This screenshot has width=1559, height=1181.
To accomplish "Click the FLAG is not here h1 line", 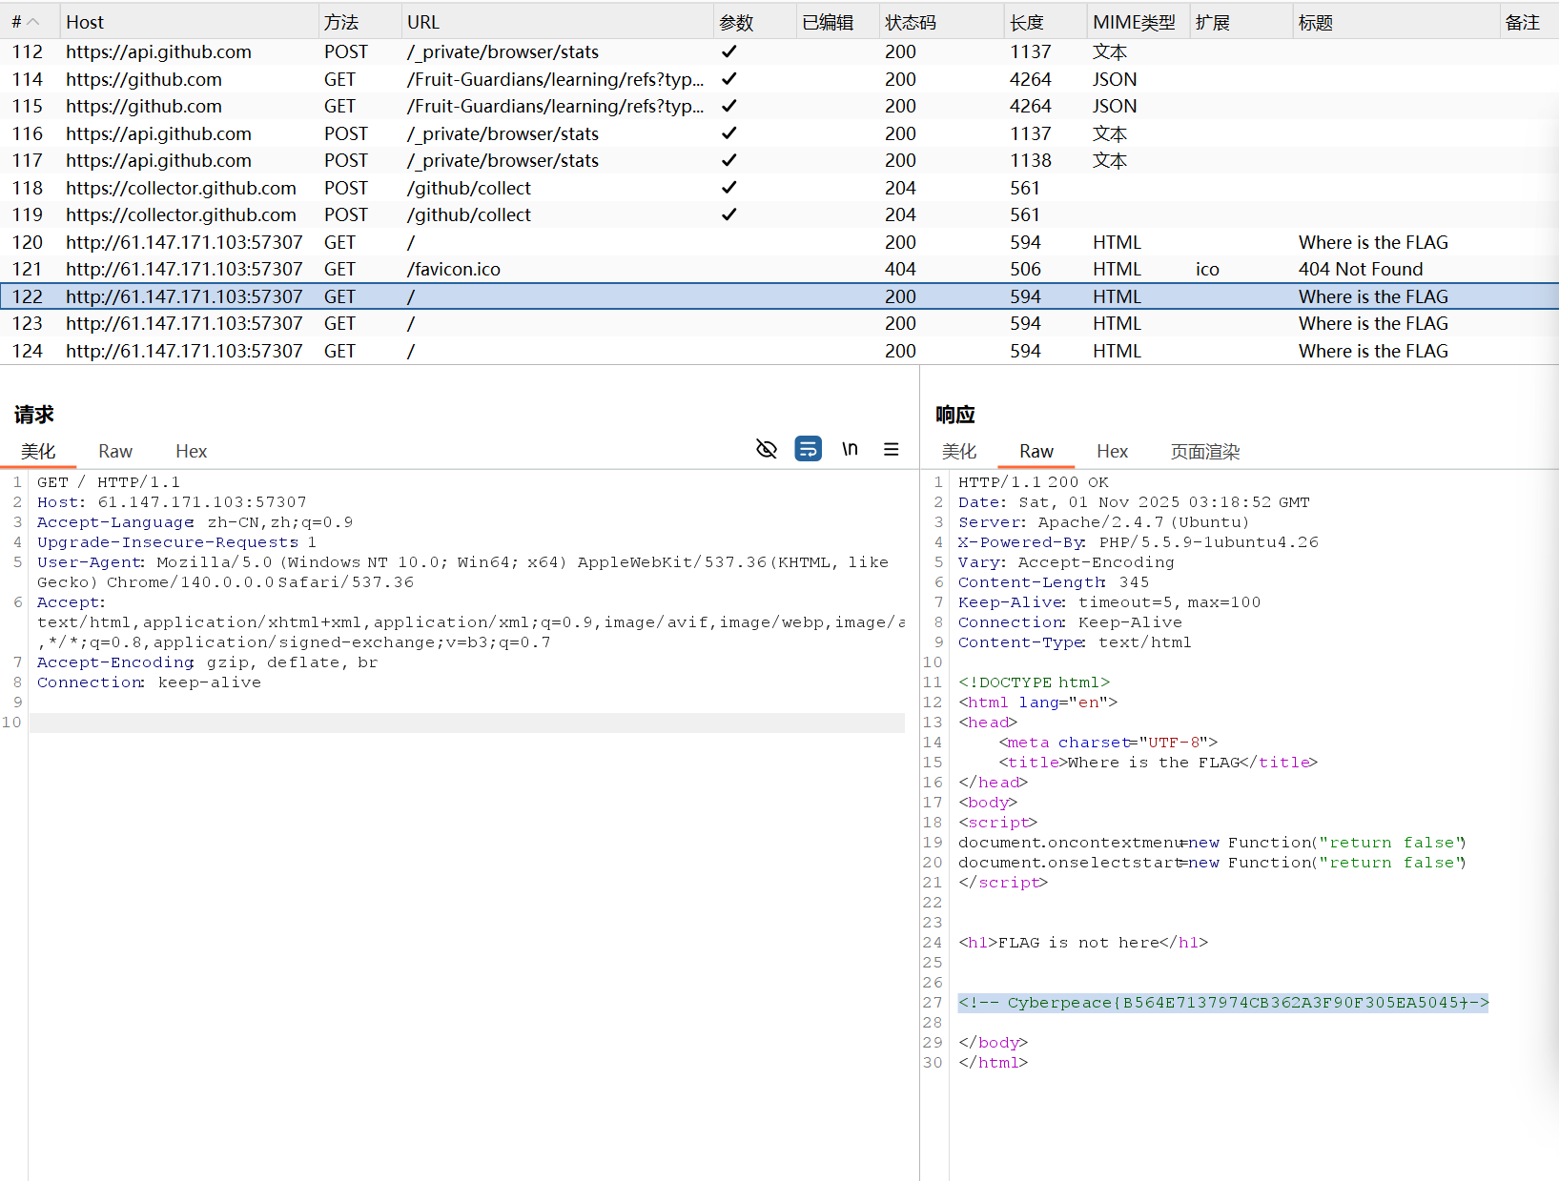I will 1083,943.
